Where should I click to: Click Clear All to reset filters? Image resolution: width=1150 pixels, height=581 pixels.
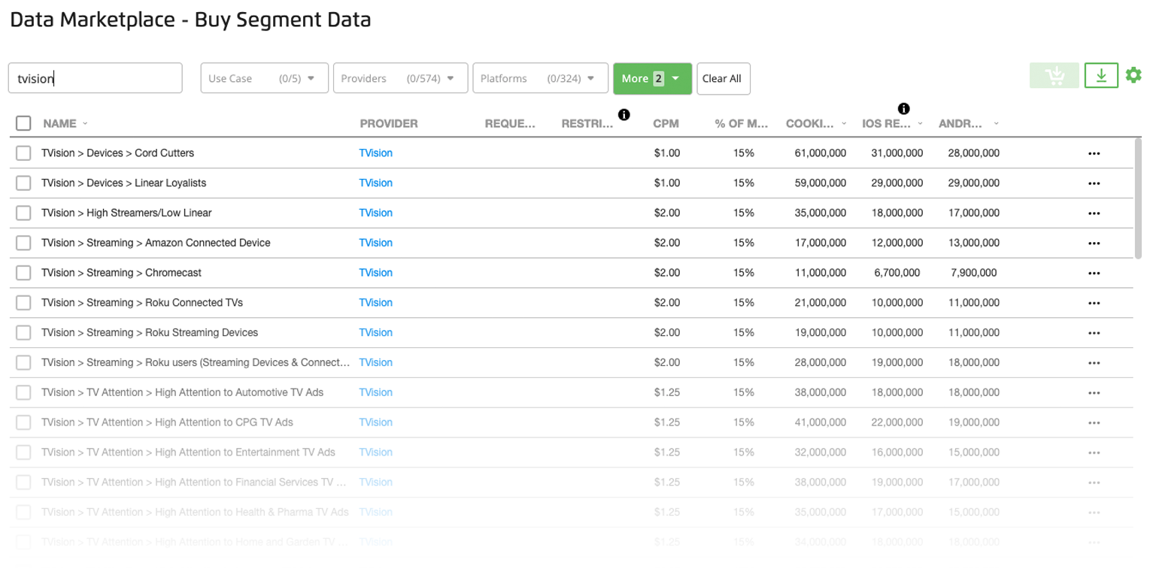[x=723, y=78]
